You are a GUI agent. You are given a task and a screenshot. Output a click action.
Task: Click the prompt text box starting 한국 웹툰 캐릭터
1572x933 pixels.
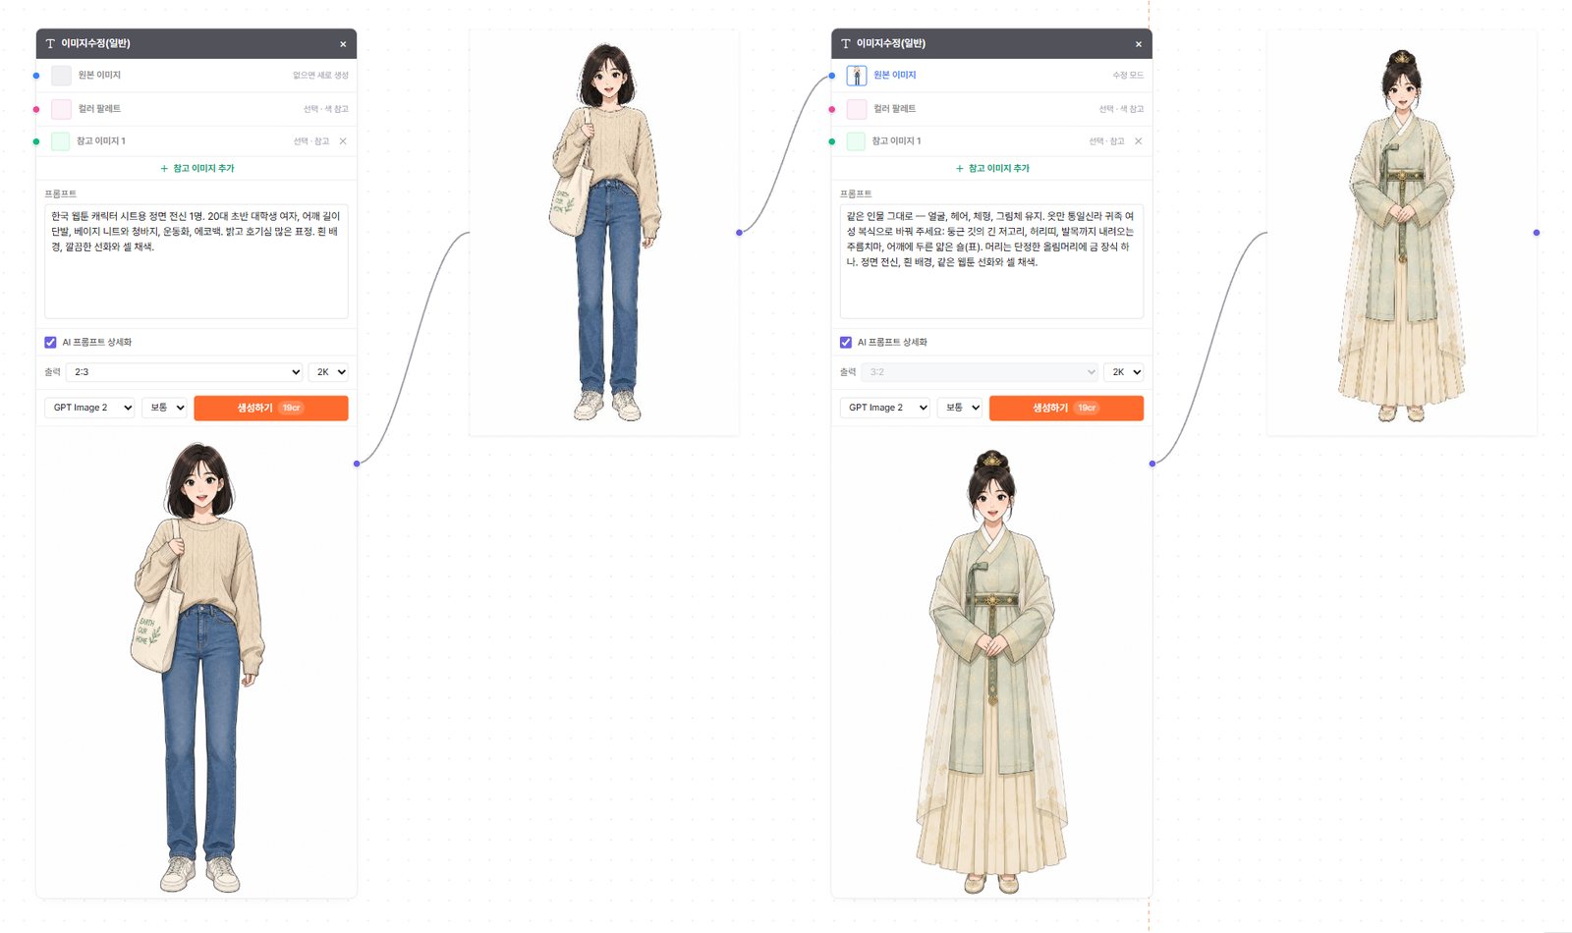click(196, 261)
